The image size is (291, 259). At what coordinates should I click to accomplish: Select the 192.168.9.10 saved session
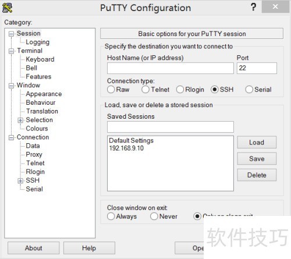[x=126, y=148]
